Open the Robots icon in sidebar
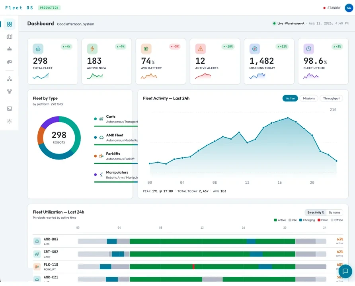355x286 pixels. 10,49
